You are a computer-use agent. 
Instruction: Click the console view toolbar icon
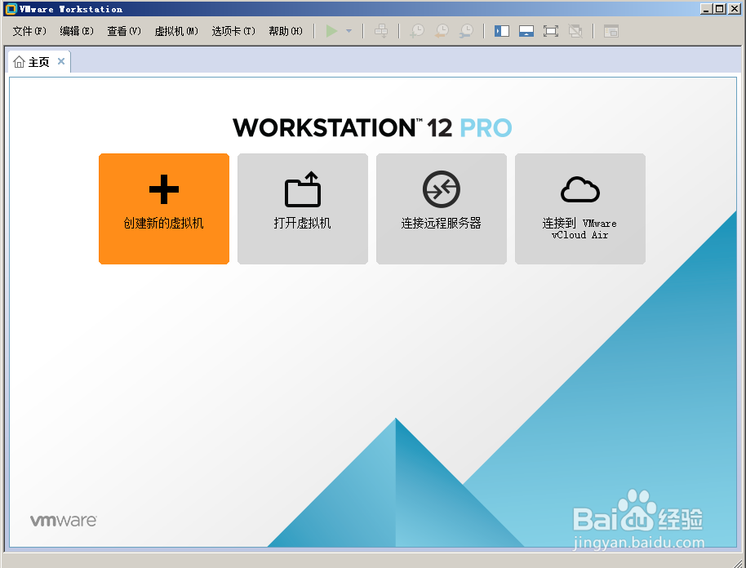[x=611, y=31]
